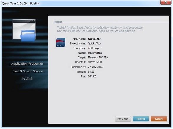Click the Quick_Tour project name value

point(94,43)
